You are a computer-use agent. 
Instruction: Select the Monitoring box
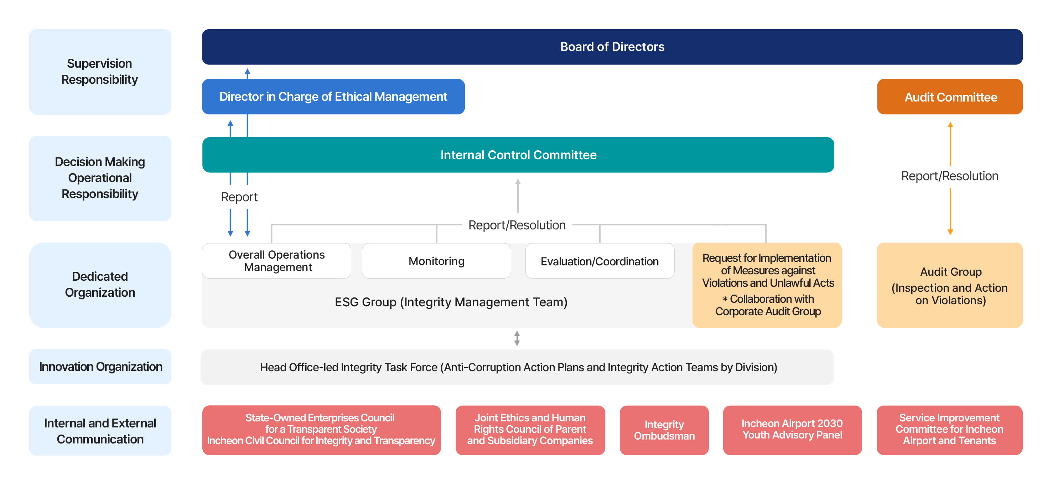pos(436,261)
